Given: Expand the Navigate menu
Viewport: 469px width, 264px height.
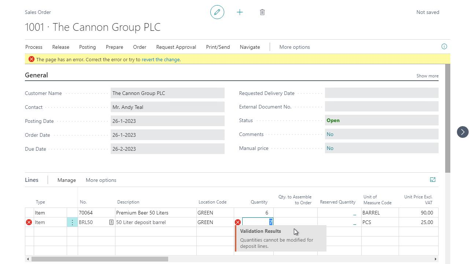Looking at the screenshot, I should click(x=250, y=47).
